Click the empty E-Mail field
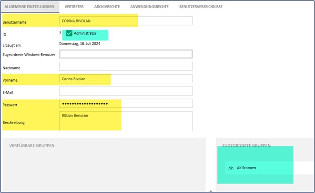 (126, 91)
